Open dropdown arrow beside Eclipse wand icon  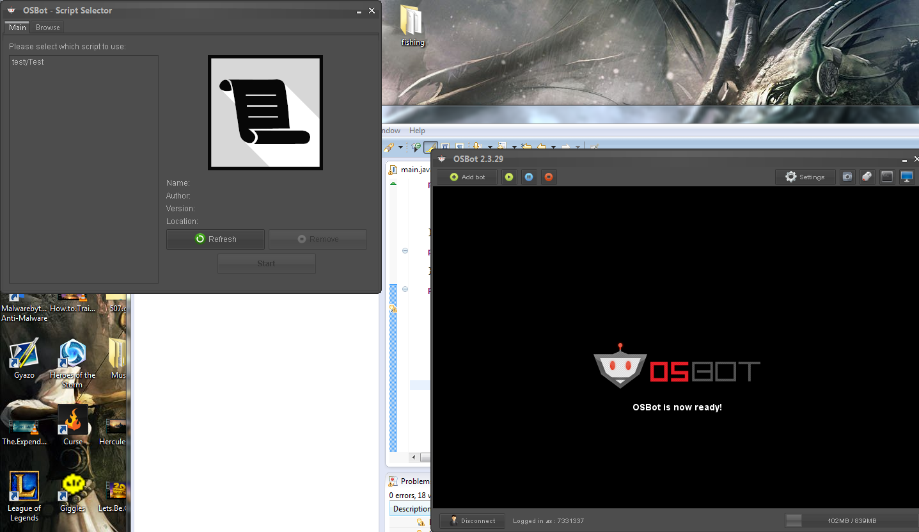tap(401, 147)
